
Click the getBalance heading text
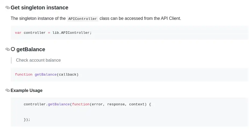pos(31,50)
